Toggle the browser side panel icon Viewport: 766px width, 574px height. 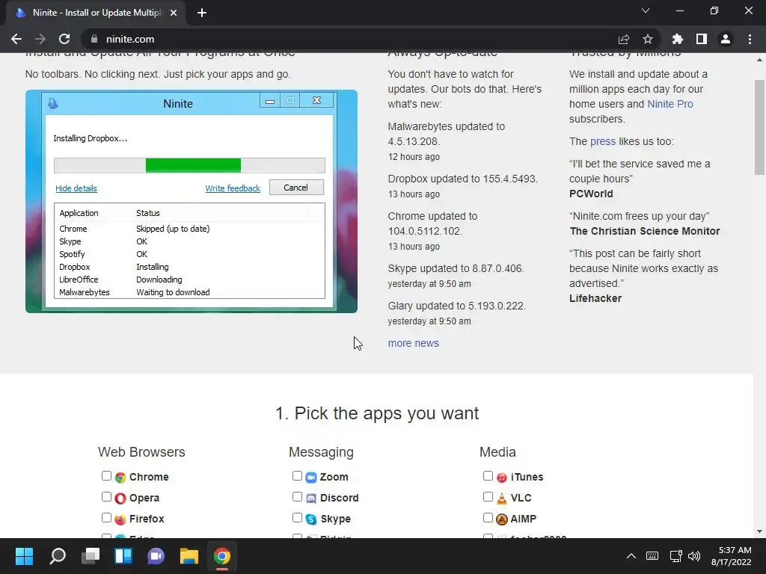(x=702, y=39)
